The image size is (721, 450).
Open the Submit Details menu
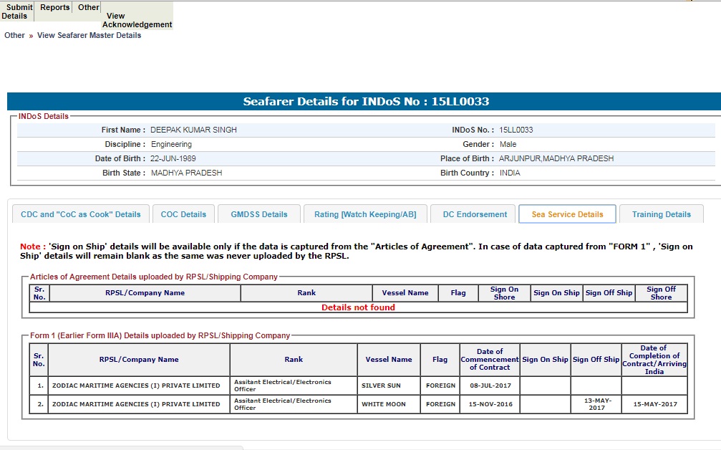point(17,11)
